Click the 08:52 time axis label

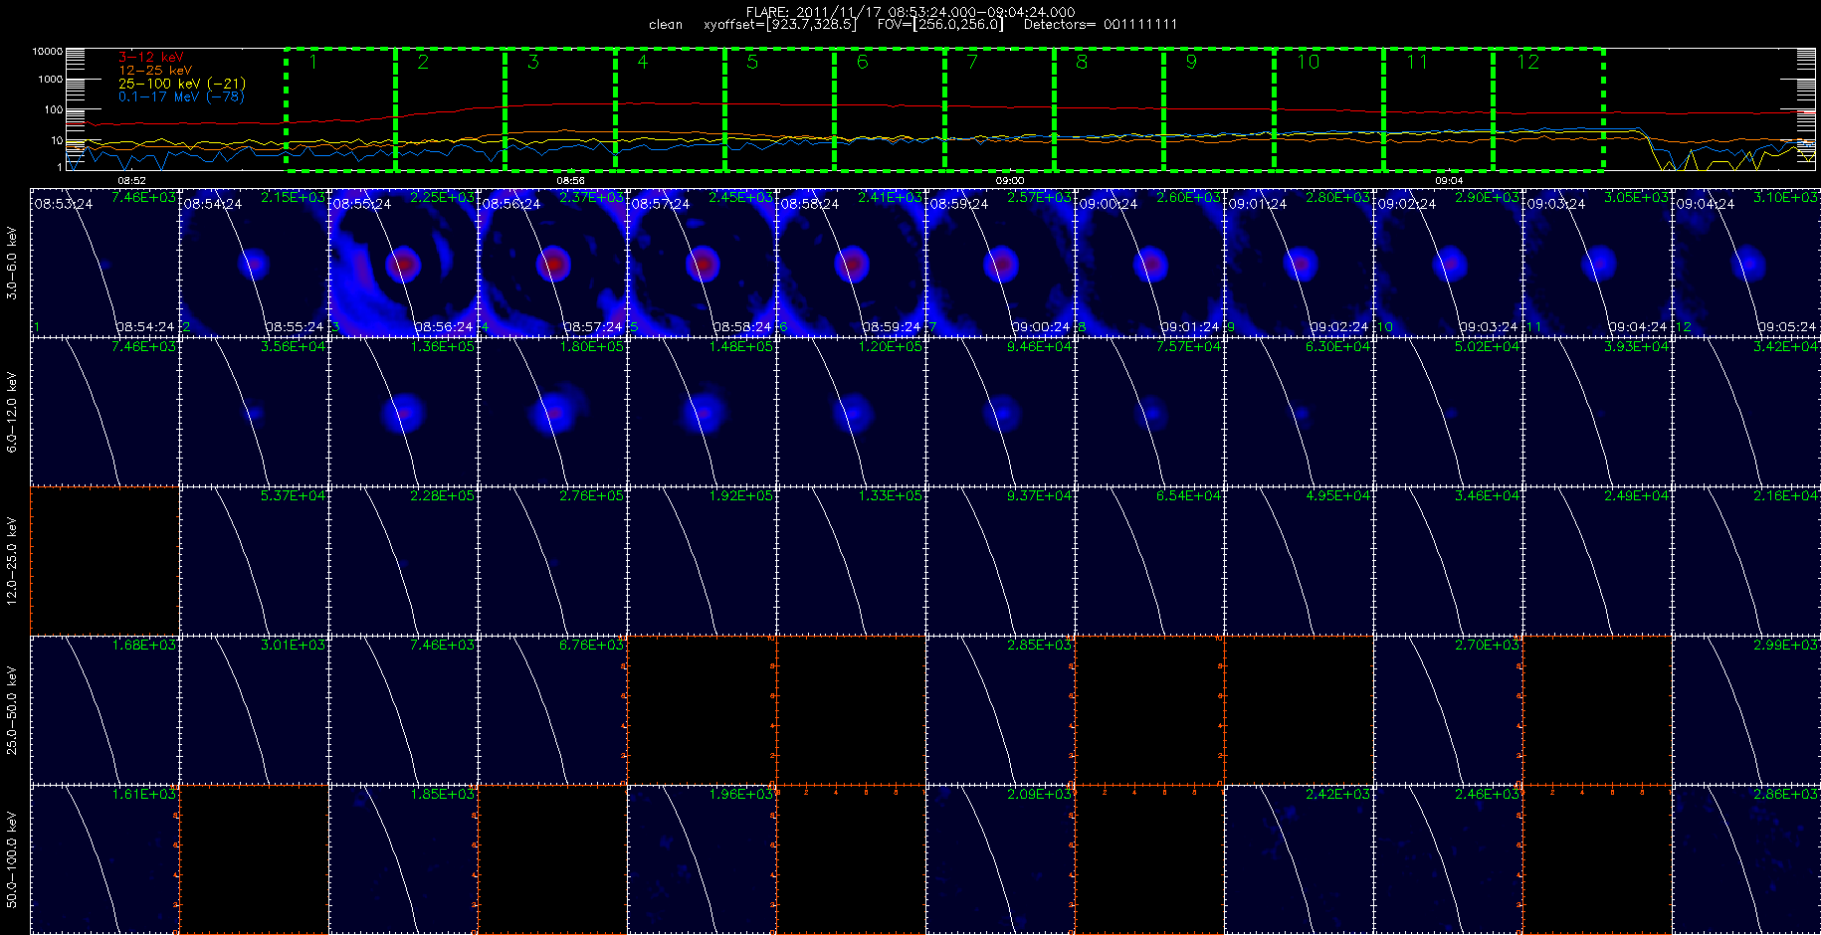[132, 181]
